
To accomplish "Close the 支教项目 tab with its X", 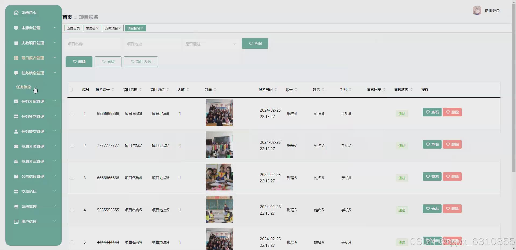I will [x=120, y=28].
